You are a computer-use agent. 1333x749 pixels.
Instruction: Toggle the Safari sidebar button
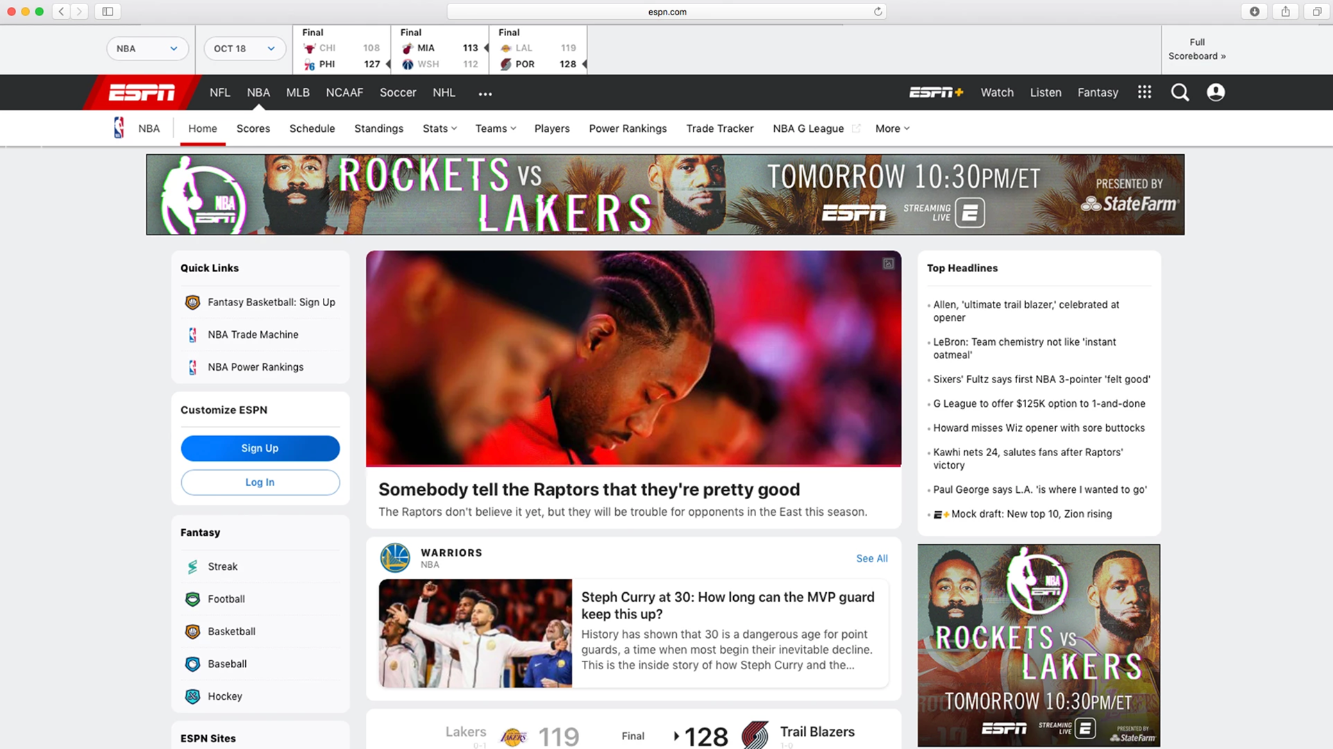[x=108, y=11]
